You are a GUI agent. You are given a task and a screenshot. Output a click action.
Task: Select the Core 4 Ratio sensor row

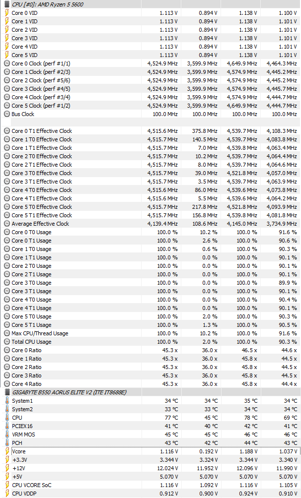click(26, 384)
